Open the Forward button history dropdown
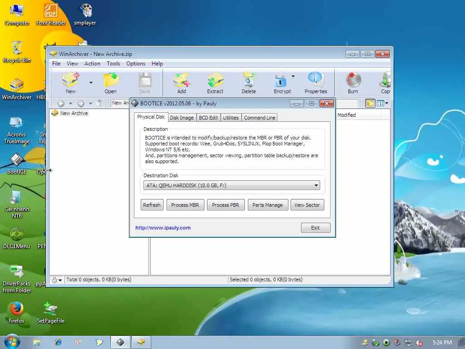465x349 pixels. 90,104
